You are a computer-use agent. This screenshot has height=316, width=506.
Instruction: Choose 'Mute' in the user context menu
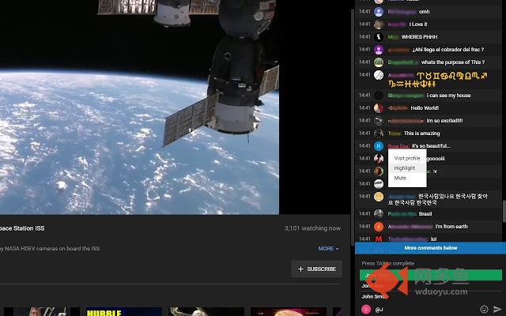coord(407,178)
